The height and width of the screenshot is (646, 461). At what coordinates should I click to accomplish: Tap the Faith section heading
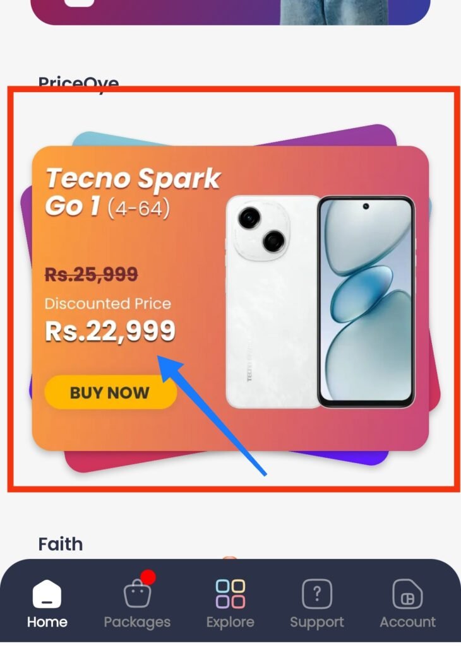click(61, 544)
